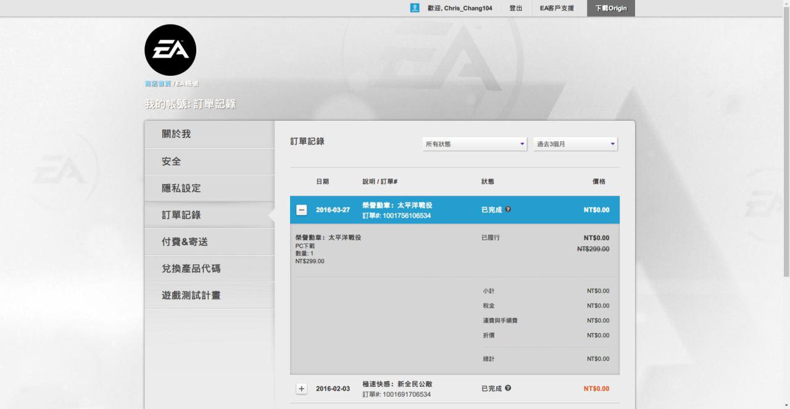Open the 遊戲測試計畫 sidebar tab
790x409 pixels.
coord(209,295)
